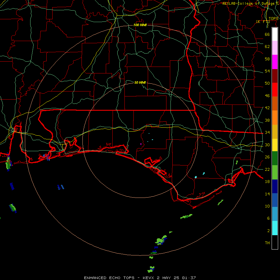The image size is (280, 280).
Task: Pick the cyan legend swatch
Action: tap(275, 228)
